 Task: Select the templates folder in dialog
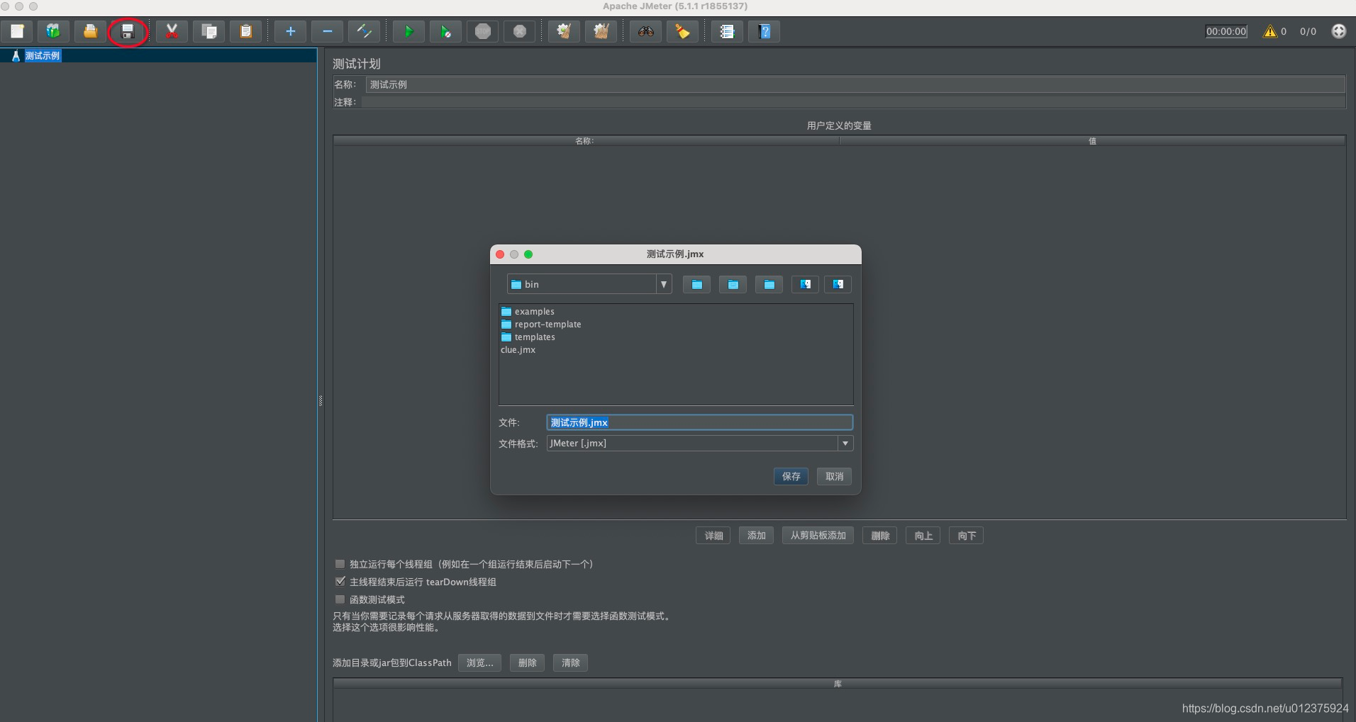pos(528,337)
